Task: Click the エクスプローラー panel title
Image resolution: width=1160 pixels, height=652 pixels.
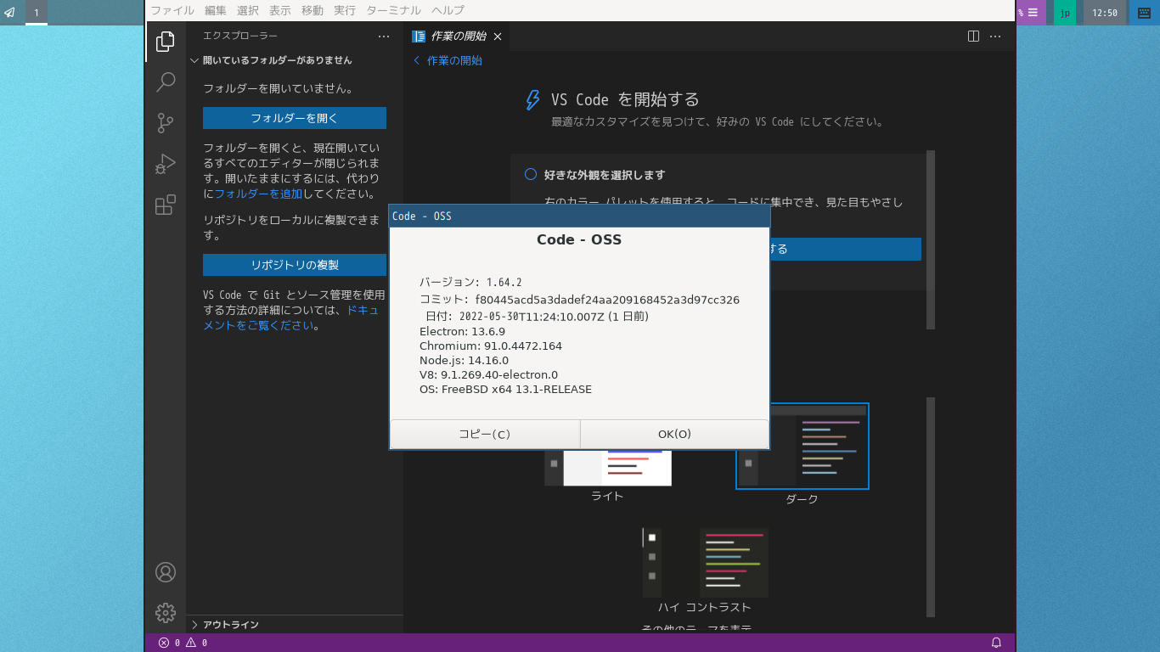Action: [x=240, y=36]
